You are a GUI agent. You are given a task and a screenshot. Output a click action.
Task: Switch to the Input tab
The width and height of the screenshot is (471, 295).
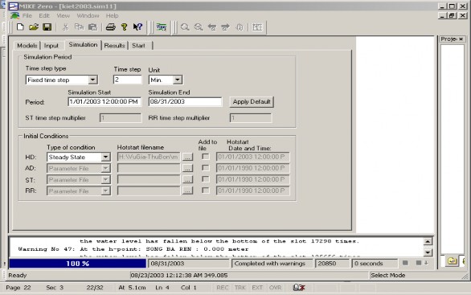pyautogui.click(x=51, y=46)
